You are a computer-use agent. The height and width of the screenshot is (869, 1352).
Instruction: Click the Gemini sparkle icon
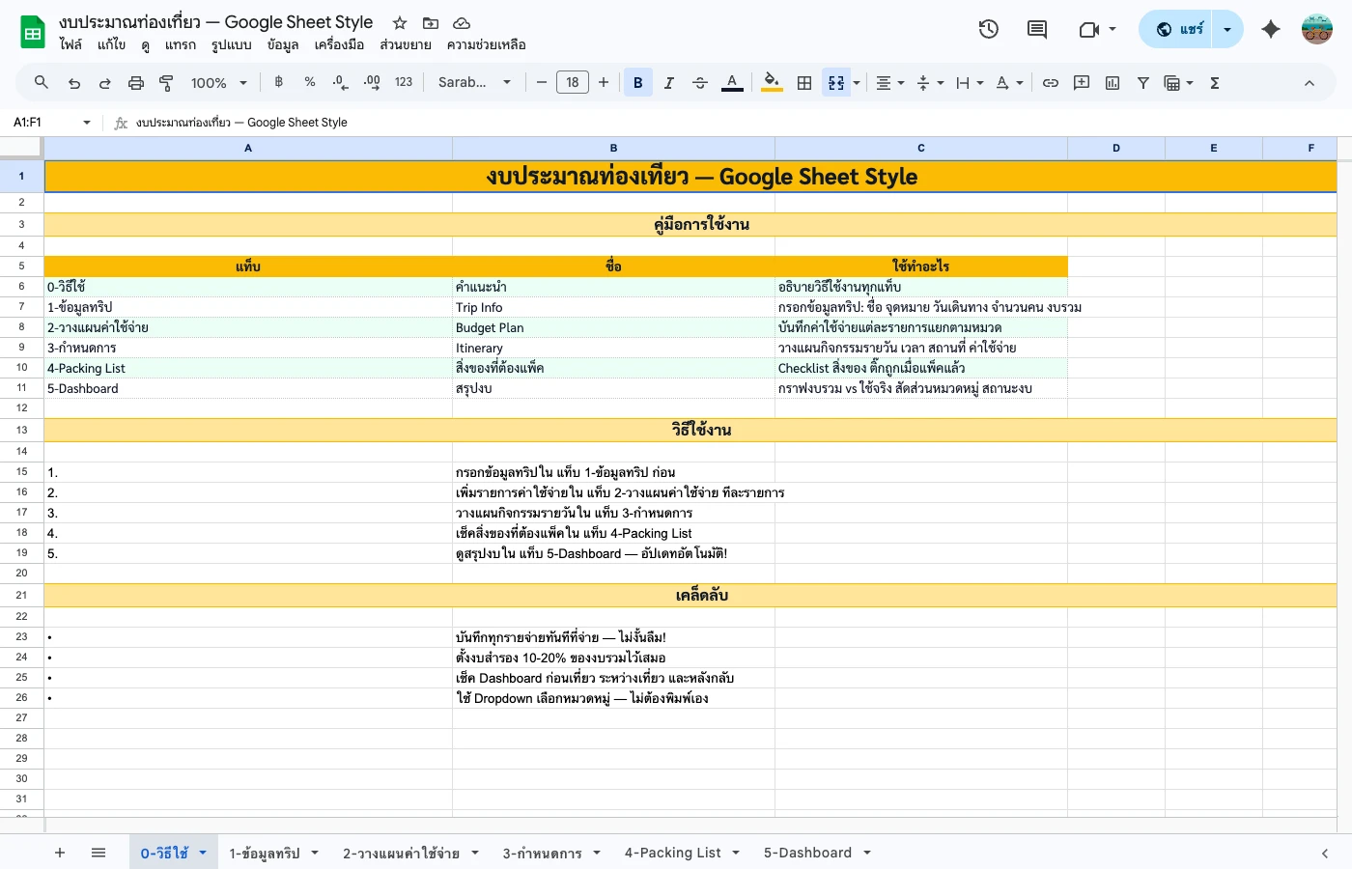pyautogui.click(x=1271, y=29)
